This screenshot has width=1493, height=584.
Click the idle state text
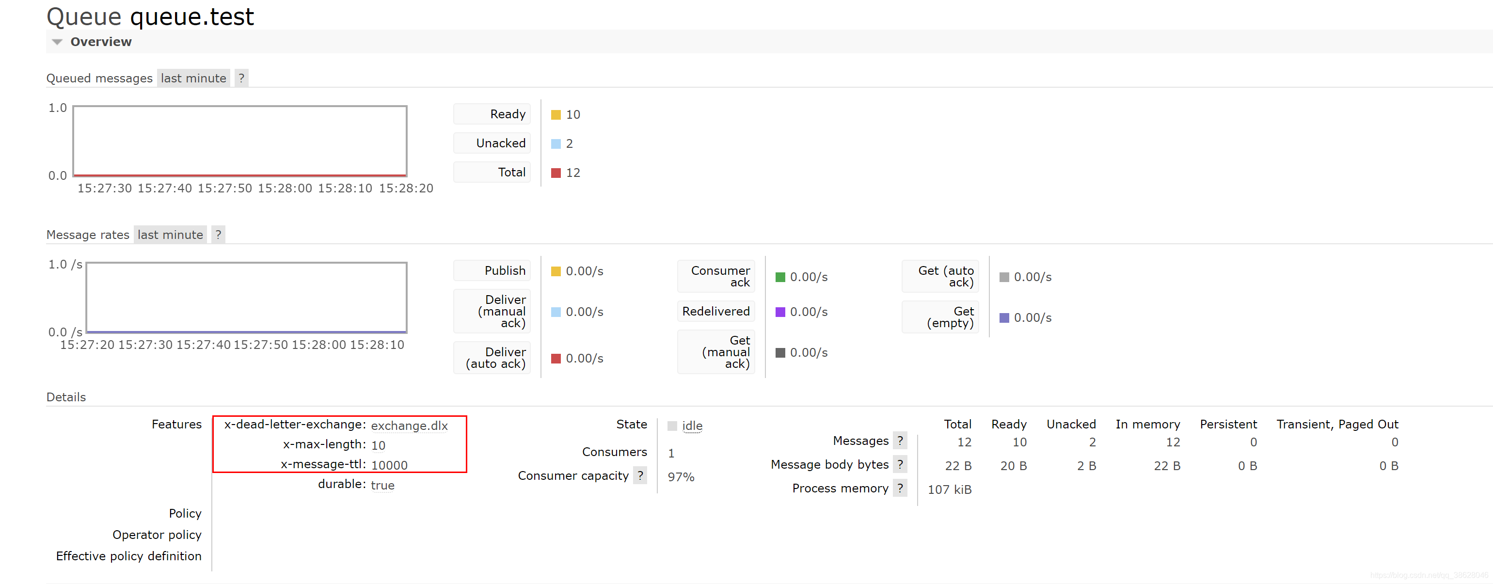pos(692,426)
